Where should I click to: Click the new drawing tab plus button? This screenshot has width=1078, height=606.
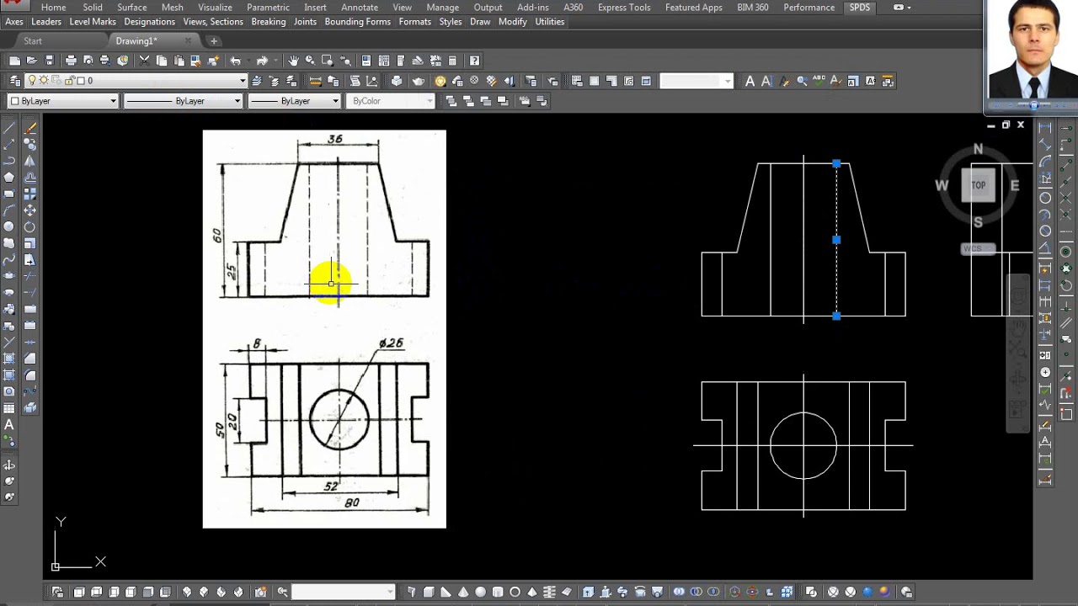coord(214,40)
